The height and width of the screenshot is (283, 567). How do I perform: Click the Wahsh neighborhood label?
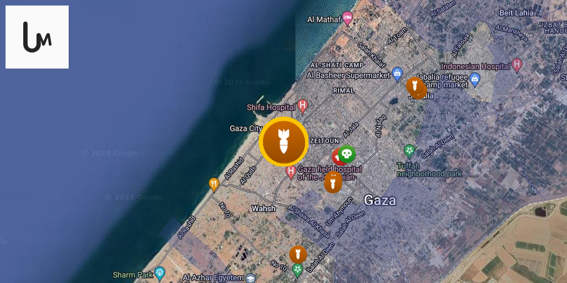coord(264,208)
